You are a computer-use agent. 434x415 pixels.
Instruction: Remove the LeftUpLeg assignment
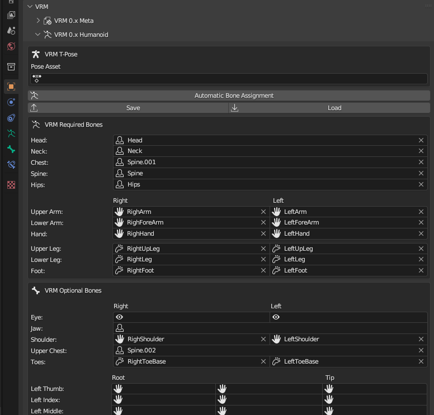pyautogui.click(x=421, y=249)
